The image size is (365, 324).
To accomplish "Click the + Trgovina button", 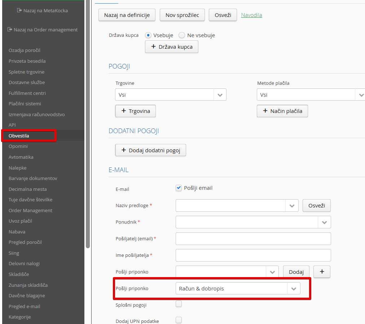I will point(135,111).
